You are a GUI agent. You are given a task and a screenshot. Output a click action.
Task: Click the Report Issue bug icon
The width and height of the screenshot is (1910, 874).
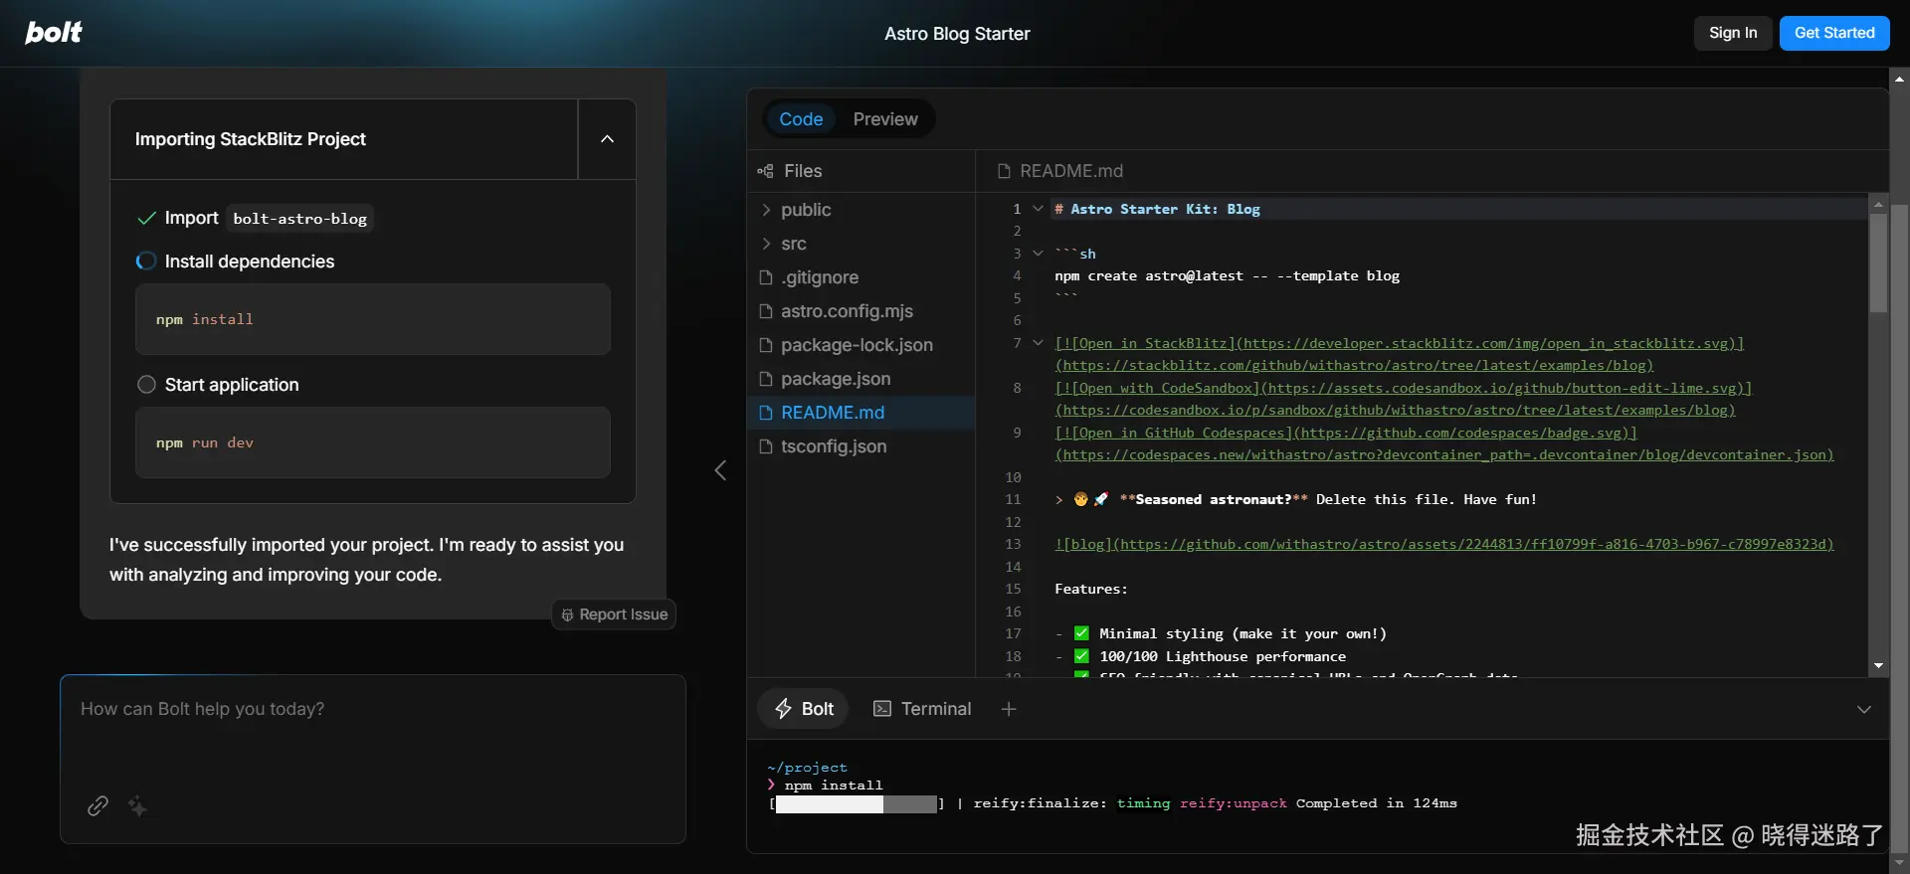[x=567, y=614]
